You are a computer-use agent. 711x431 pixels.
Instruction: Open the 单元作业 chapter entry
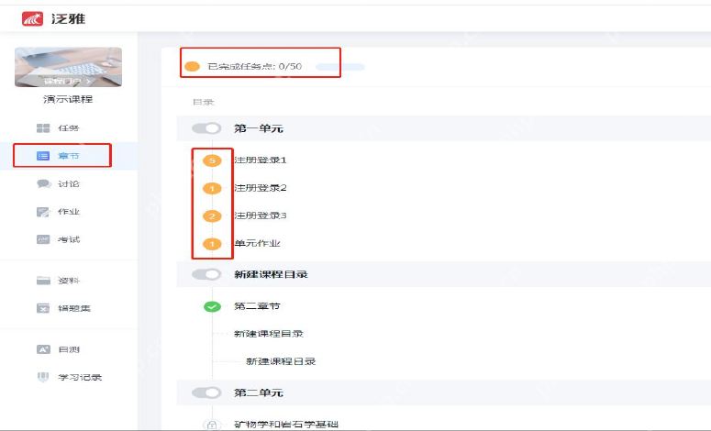point(257,243)
